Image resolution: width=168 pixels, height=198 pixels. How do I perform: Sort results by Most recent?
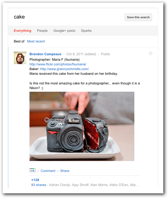tap(36, 41)
